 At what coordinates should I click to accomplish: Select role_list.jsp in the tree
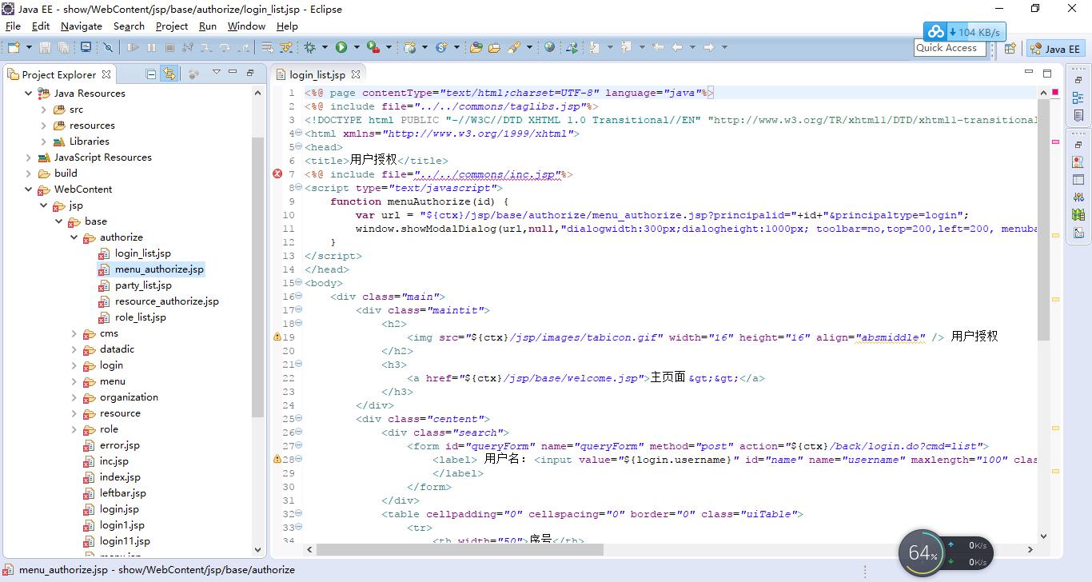141,317
